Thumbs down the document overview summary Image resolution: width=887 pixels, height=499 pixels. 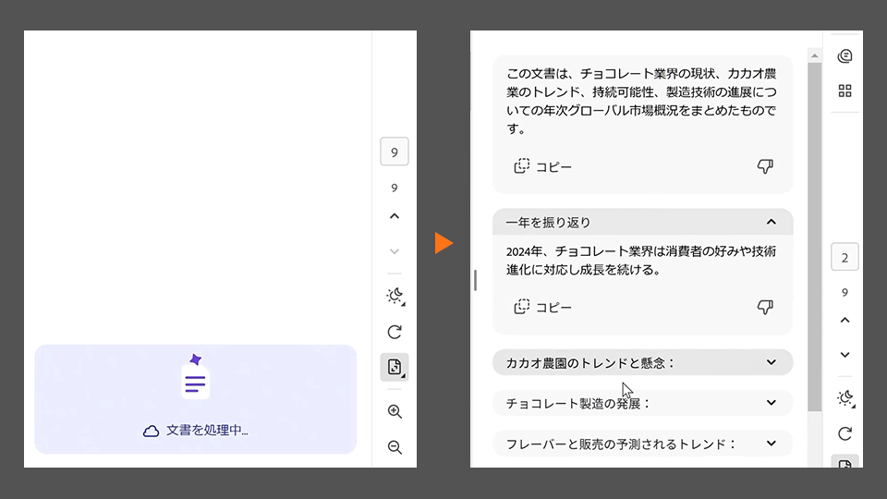tap(764, 166)
